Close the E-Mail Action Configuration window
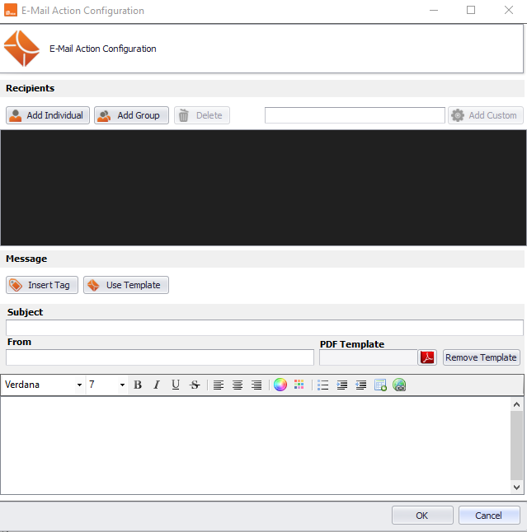Screen dimensions: 527x532 pyautogui.click(x=509, y=10)
